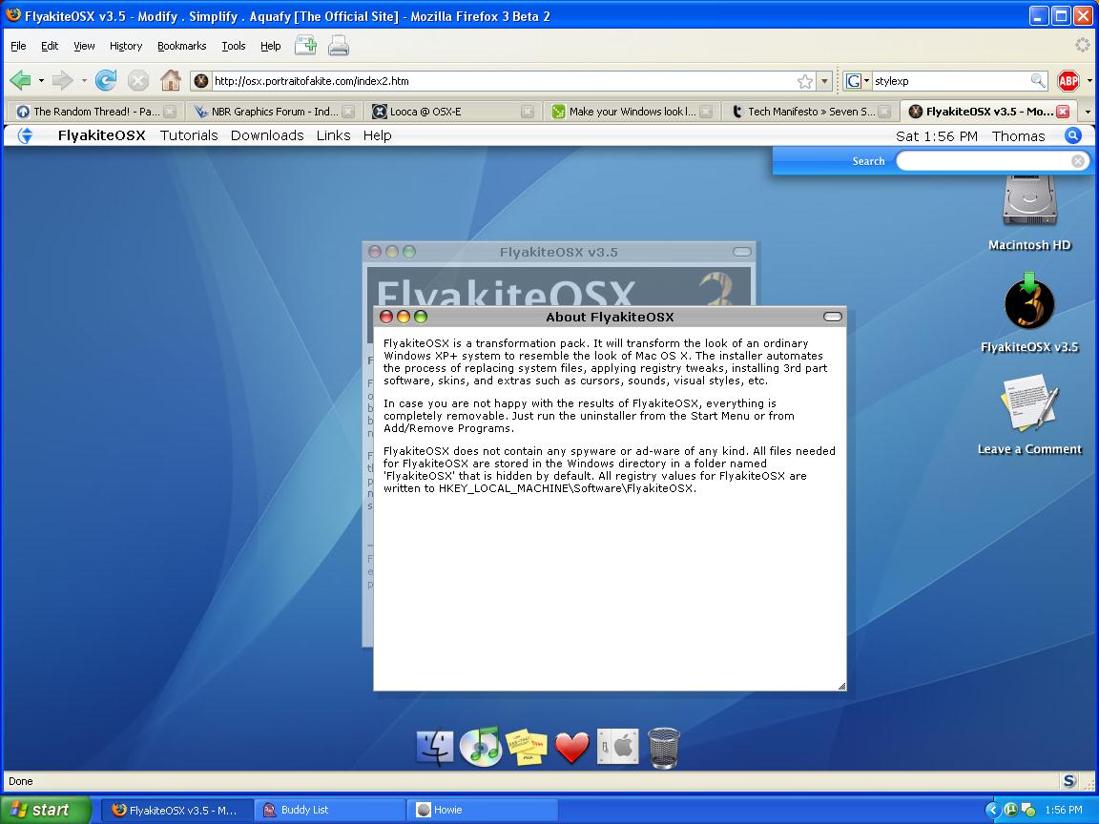
Task: Click the Print toolbar icon
Action: [x=339, y=46]
